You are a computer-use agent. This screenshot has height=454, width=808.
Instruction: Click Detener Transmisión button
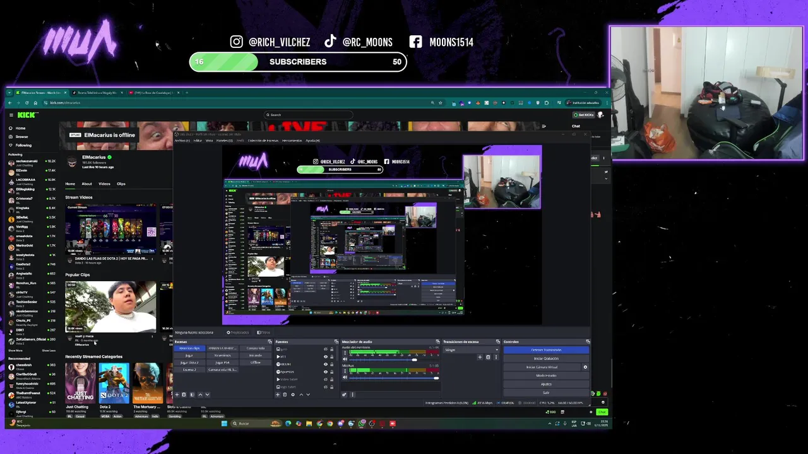546,350
